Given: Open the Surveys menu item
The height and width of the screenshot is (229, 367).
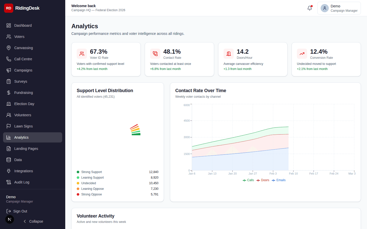Looking at the screenshot, I should 21,81.
